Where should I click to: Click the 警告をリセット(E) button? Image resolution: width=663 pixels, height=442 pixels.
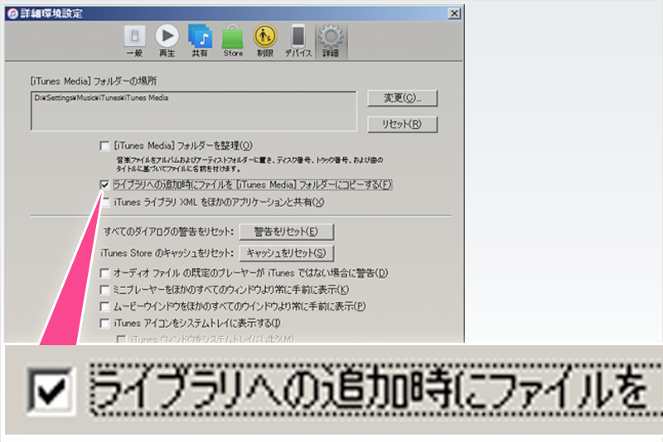(x=286, y=231)
